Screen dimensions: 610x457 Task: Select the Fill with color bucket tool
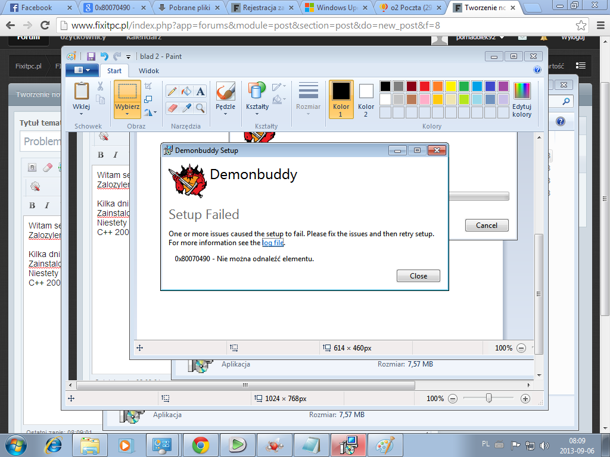pos(186,91)
